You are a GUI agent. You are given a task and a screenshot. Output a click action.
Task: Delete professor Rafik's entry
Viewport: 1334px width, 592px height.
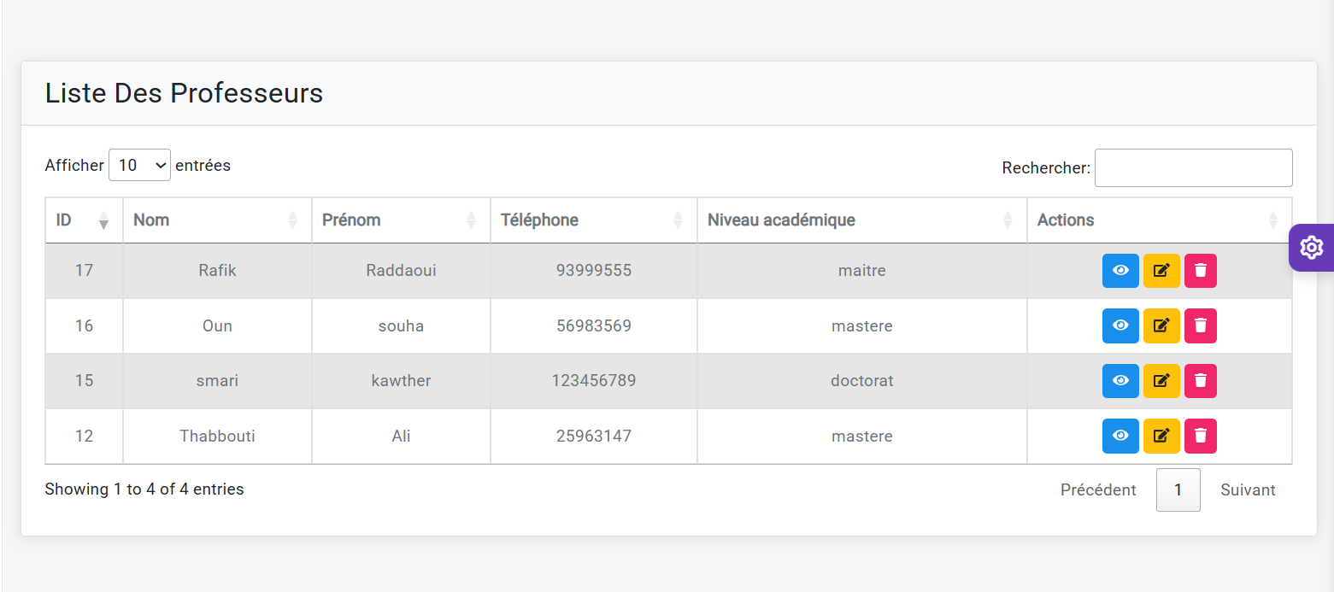point(1200,271)
